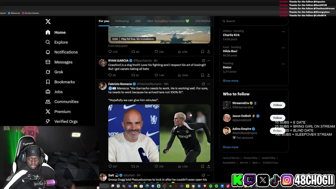This screenshot has height=189, width=336.
Task: Switch to the Following tab
Action: coord(122,21)
